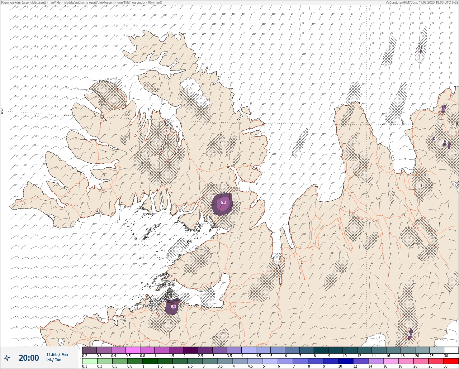Viewport: 459px width, 369px height.
Task: Click the 0.3 snowfall label on the map
Action: tap(174, 307)
